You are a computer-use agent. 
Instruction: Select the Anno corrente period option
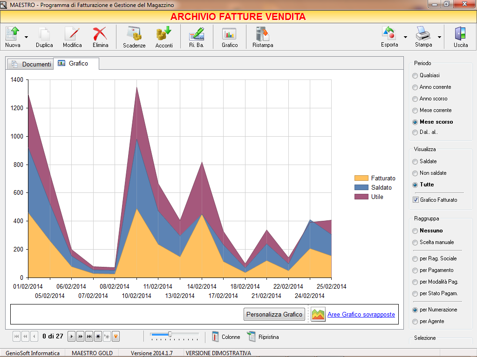click(415, 87)
